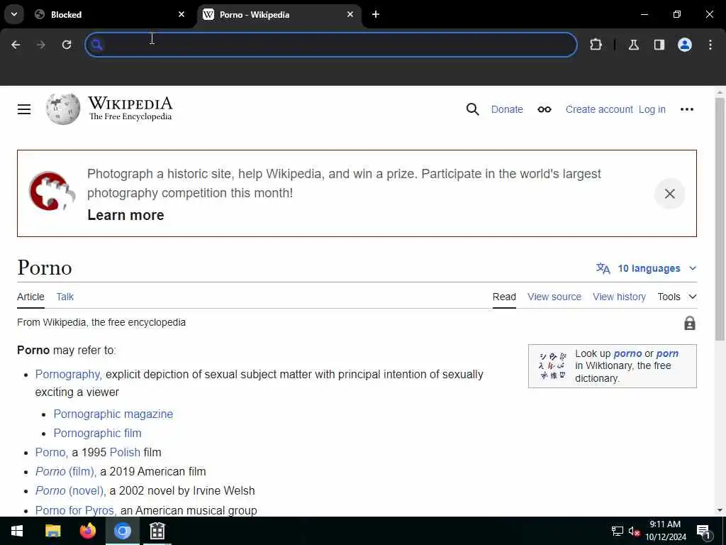Click the browser forward arrow

pos(40,45)
